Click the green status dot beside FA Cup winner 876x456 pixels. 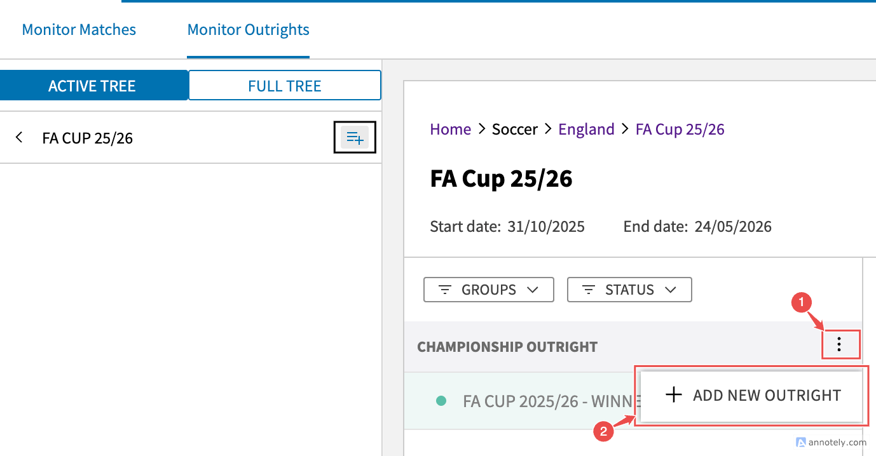(x=441, y=401)
